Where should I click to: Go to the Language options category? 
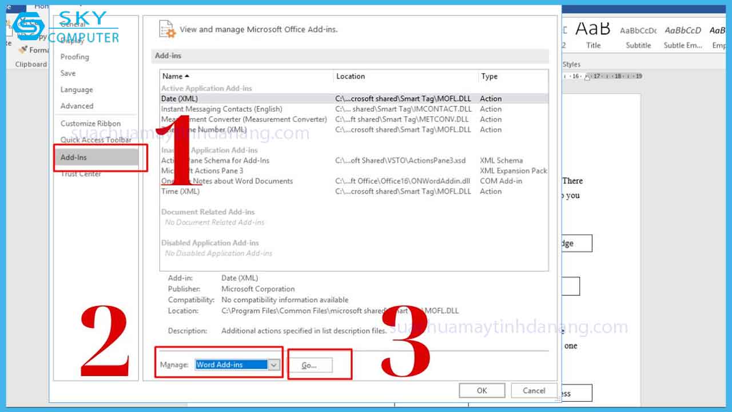pyautogui.click(x=77, y=90)
